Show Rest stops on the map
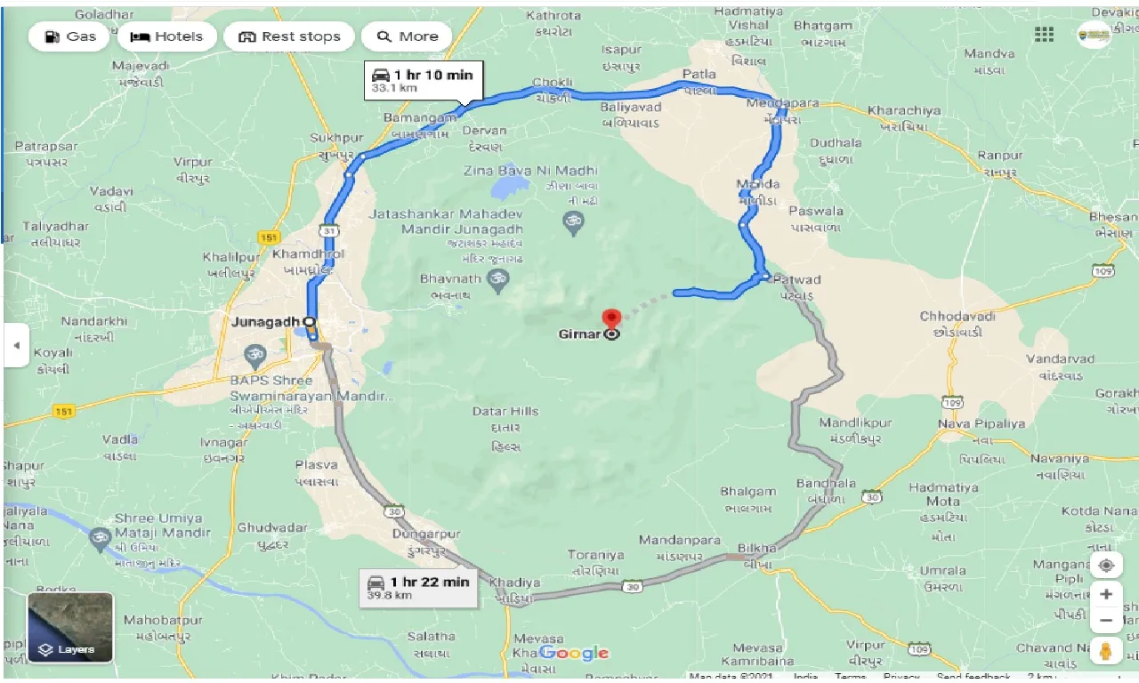The image size is (1139, 683). (289, 36)
